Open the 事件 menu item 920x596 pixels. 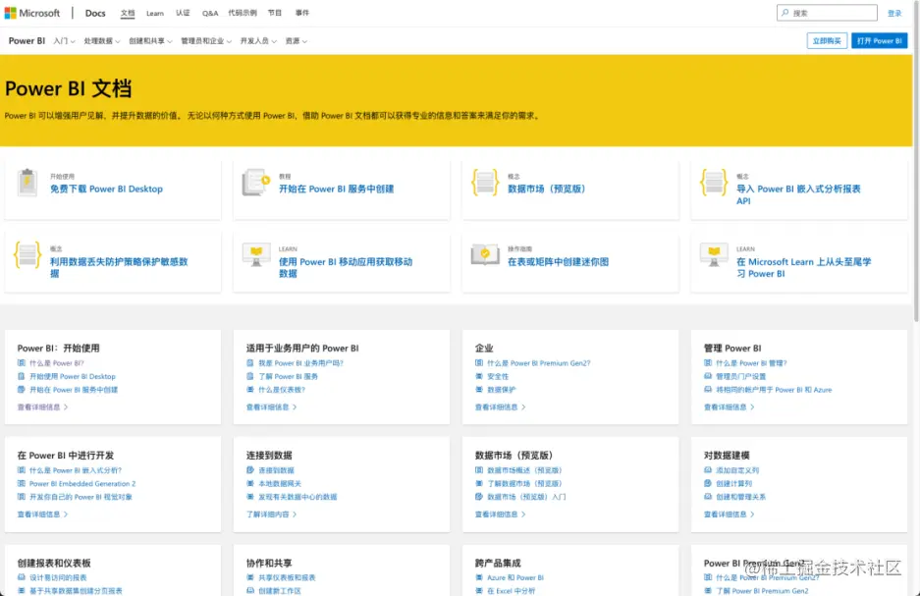[302, 13]
